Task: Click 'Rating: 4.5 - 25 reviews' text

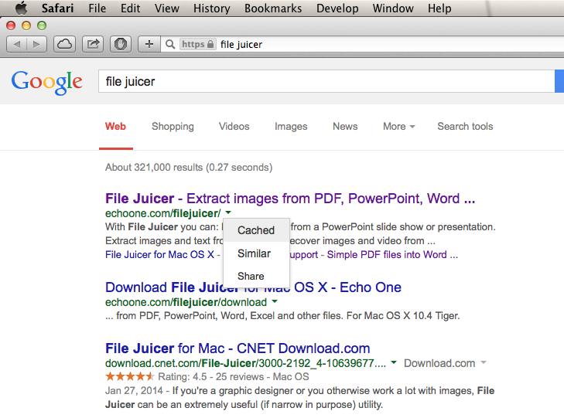Action: (210, 377)
